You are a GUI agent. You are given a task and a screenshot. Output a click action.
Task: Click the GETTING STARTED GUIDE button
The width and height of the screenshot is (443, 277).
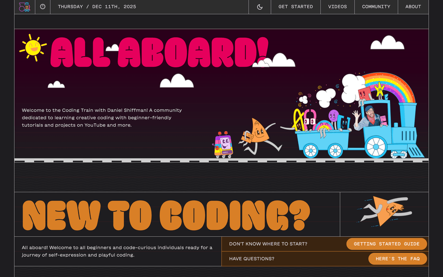pos(387,244)
